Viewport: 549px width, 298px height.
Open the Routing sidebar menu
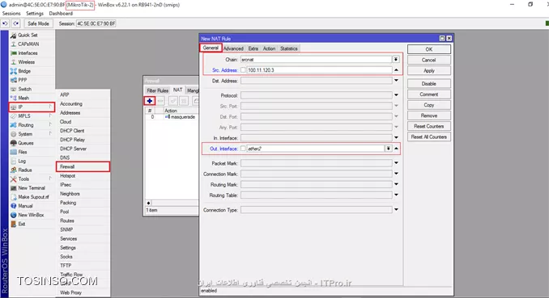point(26,125)
